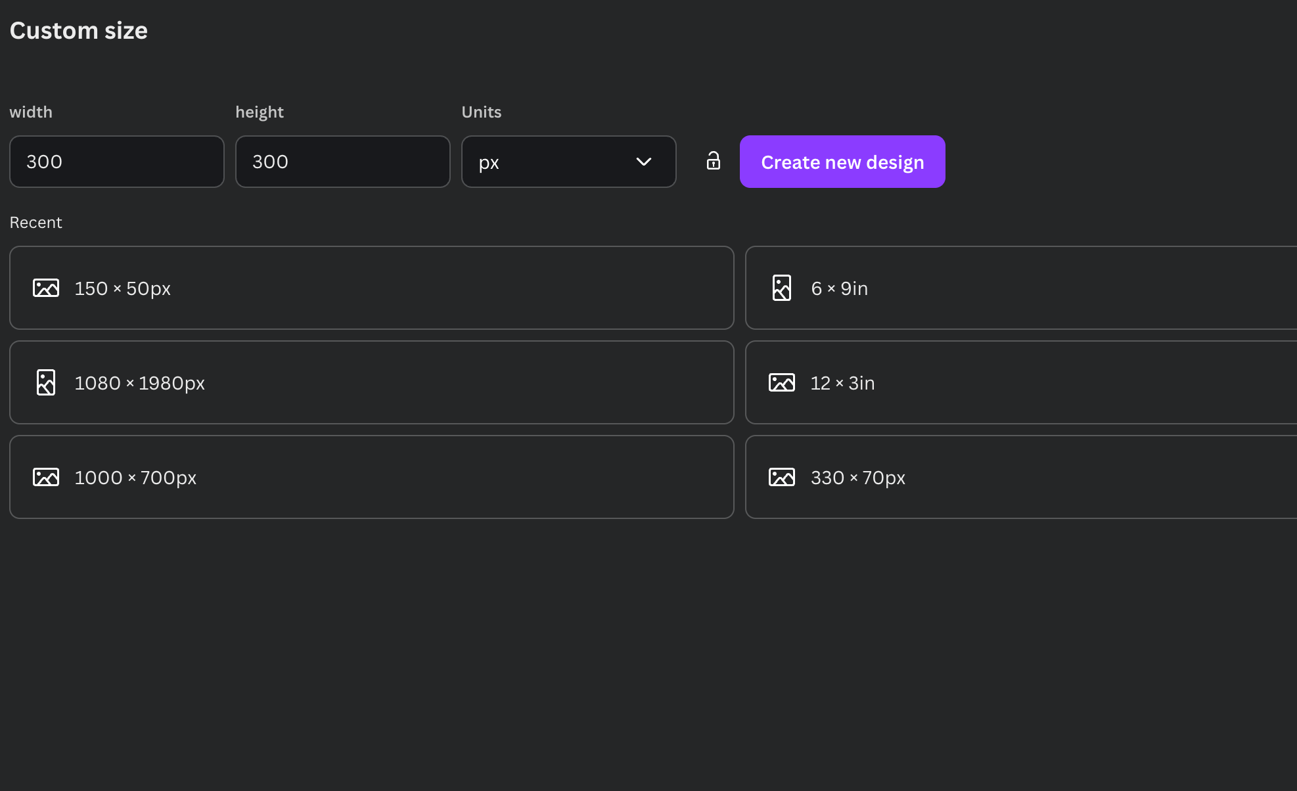Click the portrait icon next to 6 × 9in
The height and width of the screenshot is (791, 1297).
pos(782,288)
